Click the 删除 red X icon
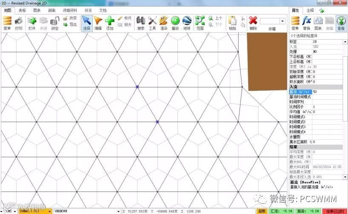This screenshot has height=214, width=348. (x=253, y=23)
